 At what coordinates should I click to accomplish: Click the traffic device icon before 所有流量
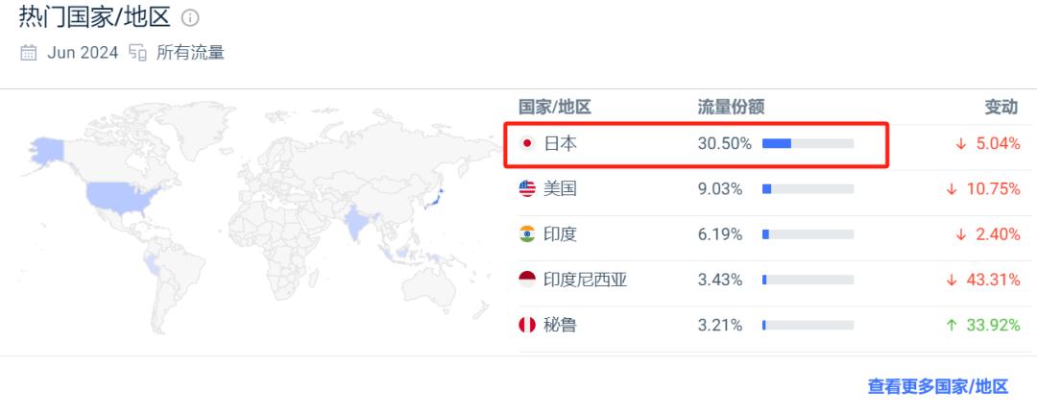137,53
